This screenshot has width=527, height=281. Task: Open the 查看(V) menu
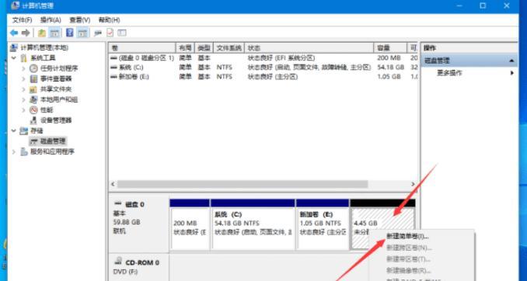coord(79,20)
